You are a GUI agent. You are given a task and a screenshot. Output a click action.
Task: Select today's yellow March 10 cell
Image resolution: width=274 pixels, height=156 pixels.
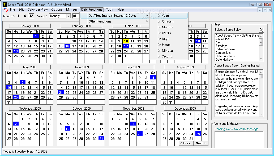tap(126, 41)
